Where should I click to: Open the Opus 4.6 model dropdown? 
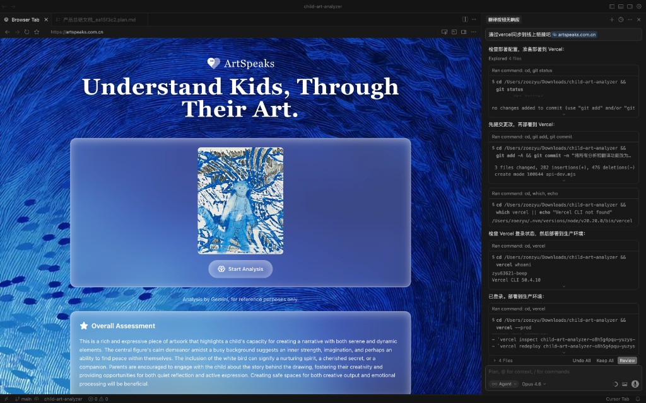pyautogui.click(x=534, y=383)
